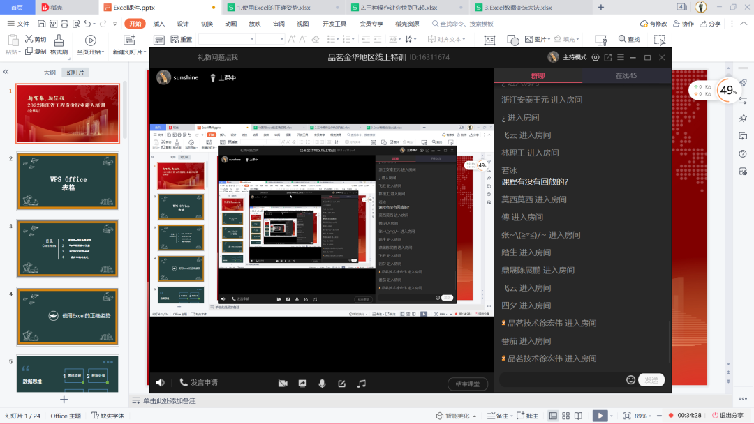Click the screen share icon in classroom bar
The width and height of the screenshot is (754, 424).
coord(302,383)
